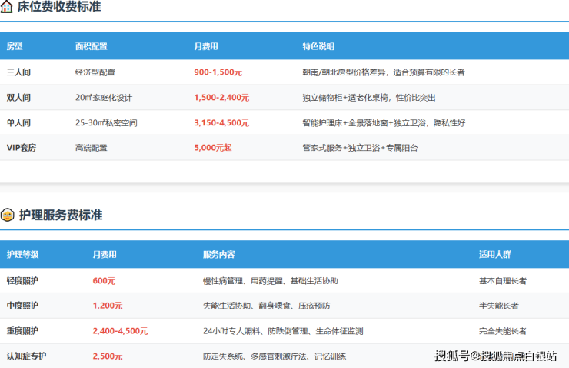Viewport: 569px width, 368px height.
Task: Click the 双人间 row label
Action: (x=18, y=98)
